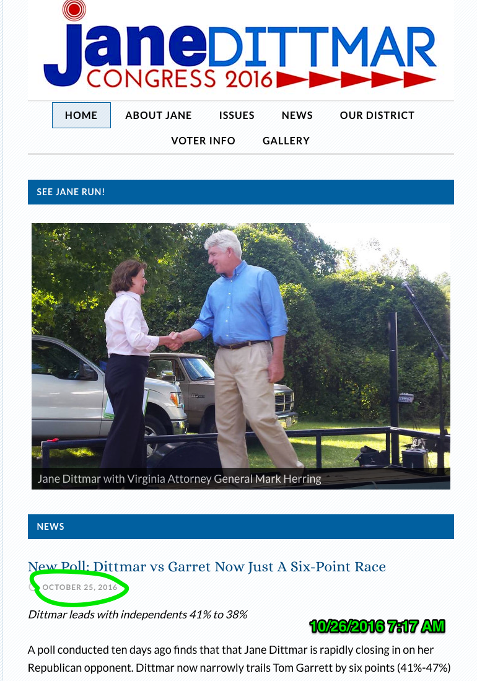Navigate to the News page
Screen dimensions: 477x681
tap(297, 115)
